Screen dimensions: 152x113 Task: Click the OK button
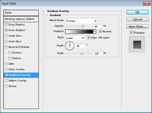click(137, 12)
